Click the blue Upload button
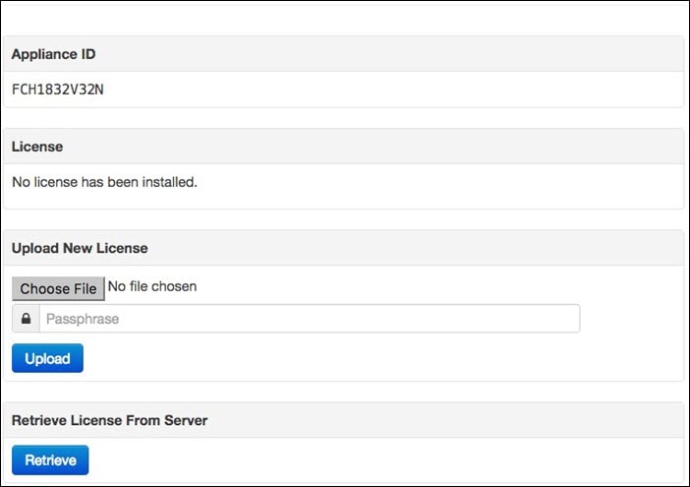Image resolution: width=690 pixels, height=487 pixels. coord(47,358)
